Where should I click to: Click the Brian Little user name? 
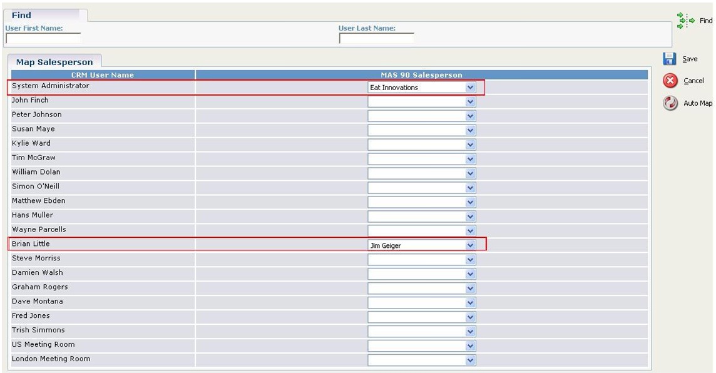point(31,244)
